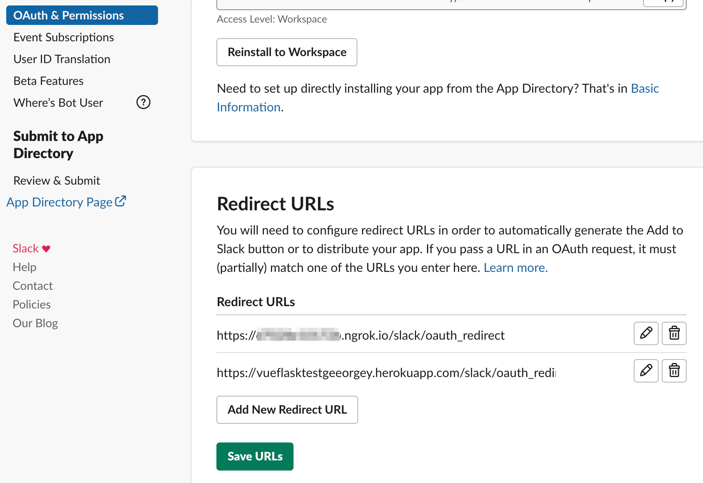Click external link icon beside App Directory Page
703x483 pixels.
121,201
